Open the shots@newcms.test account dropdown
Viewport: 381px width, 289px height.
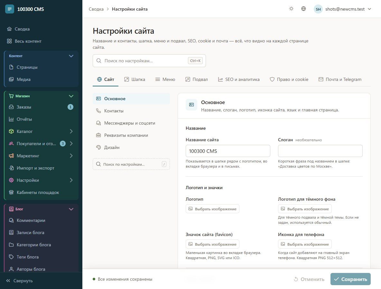tap(343, 9)
